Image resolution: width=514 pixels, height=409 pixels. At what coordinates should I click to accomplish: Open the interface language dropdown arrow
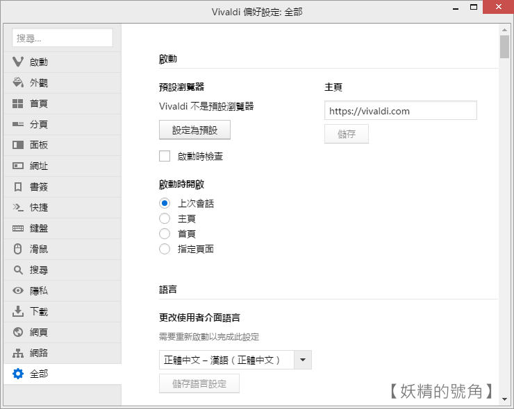pos(303,360)
